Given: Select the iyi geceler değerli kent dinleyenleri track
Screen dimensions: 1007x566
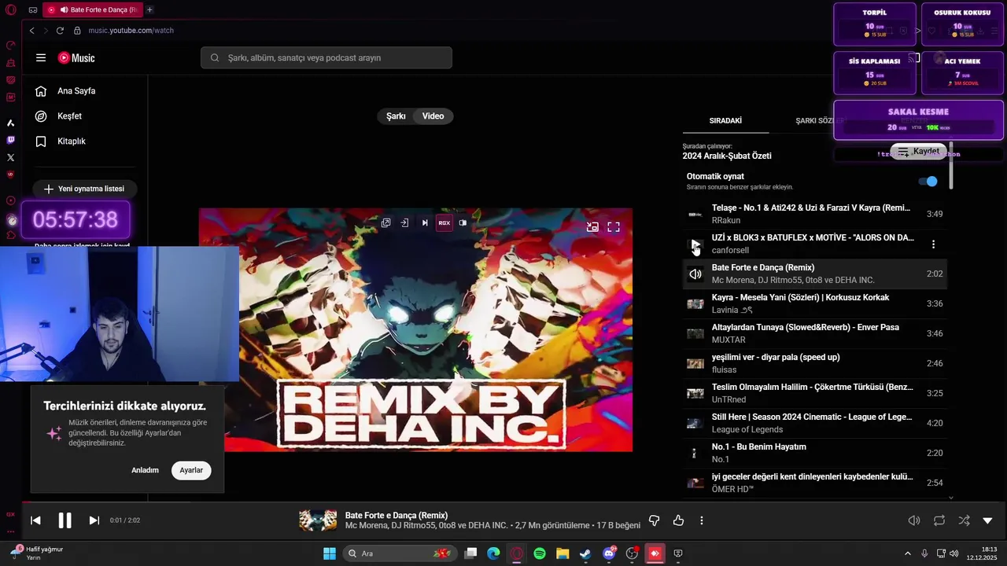Looking at the screenshot, I should point(815,483).
